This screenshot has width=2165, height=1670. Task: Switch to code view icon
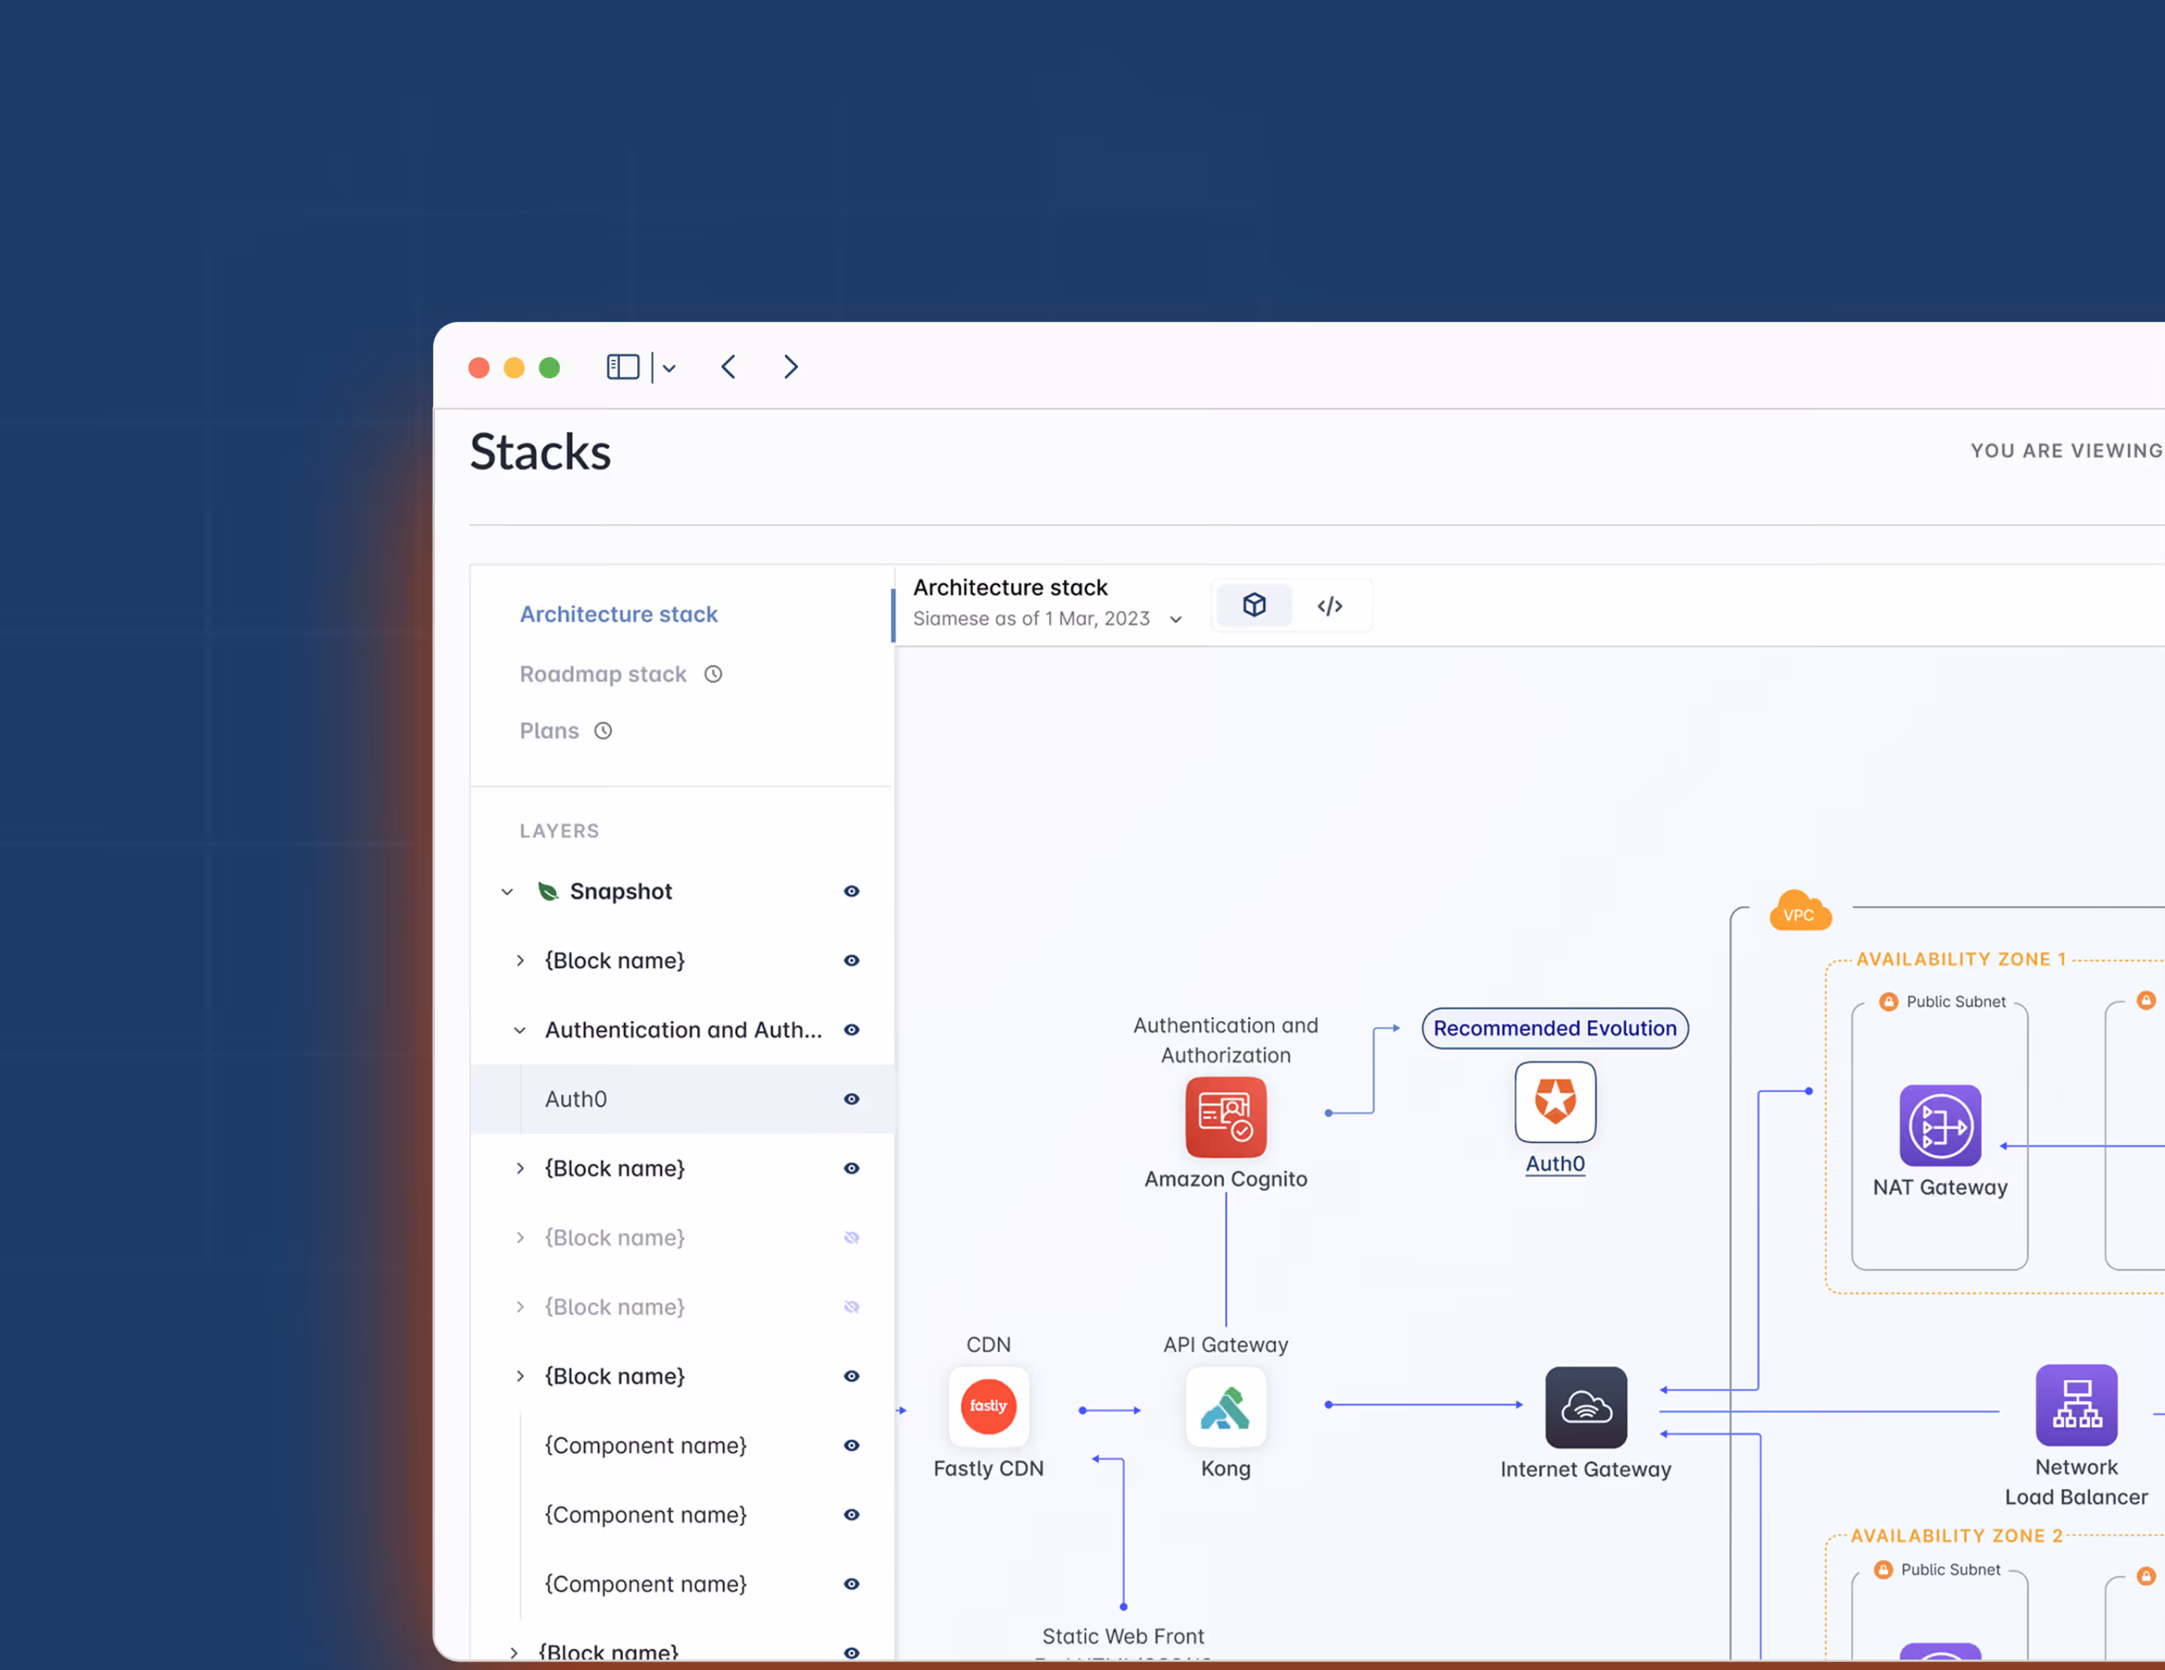(x=1329, y=606)
